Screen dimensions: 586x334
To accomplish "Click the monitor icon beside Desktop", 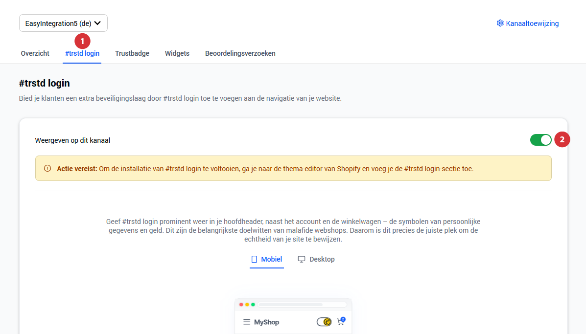I will [x=302, y=259].
